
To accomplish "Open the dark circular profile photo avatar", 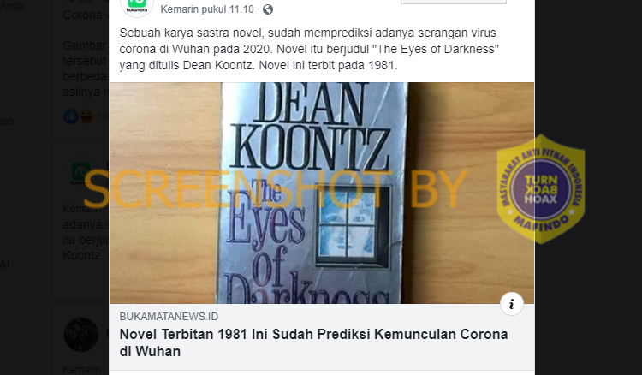I will click(81, 335).
